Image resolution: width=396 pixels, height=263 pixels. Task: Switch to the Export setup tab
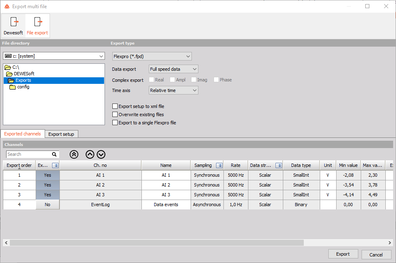[x=61, y=134]
